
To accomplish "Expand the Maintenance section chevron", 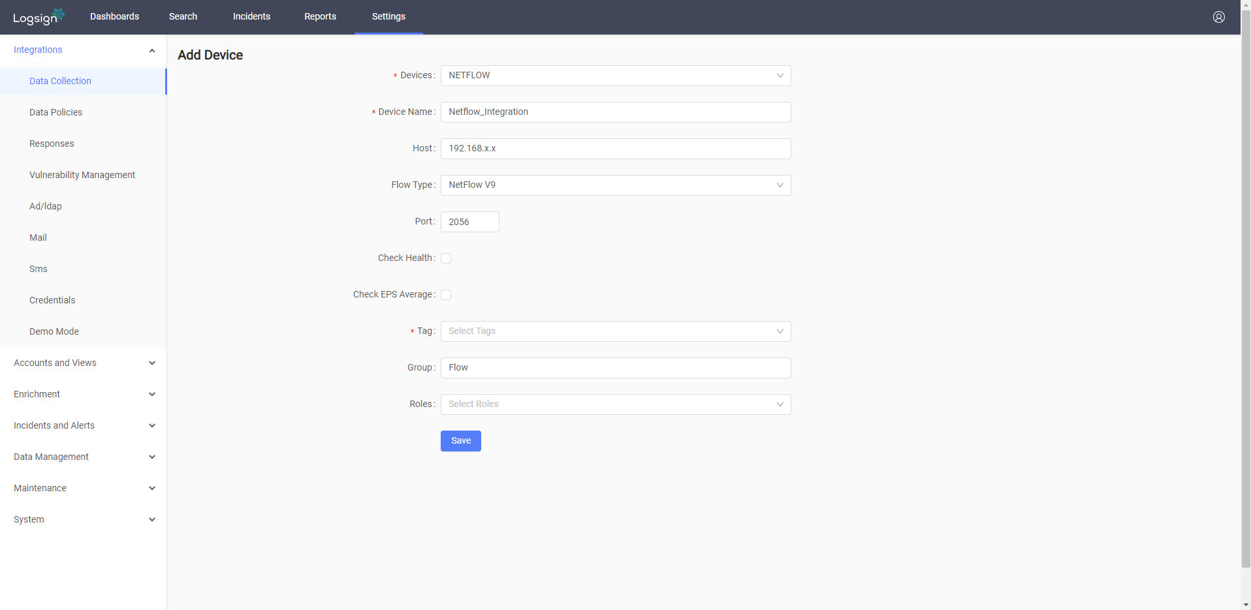I will (x=151, y=488).
